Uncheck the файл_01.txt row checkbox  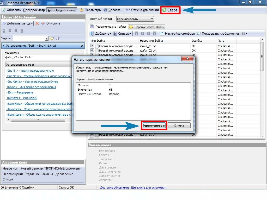click(92, 46)
